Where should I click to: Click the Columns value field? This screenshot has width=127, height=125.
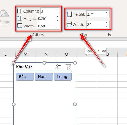point(50,11)
